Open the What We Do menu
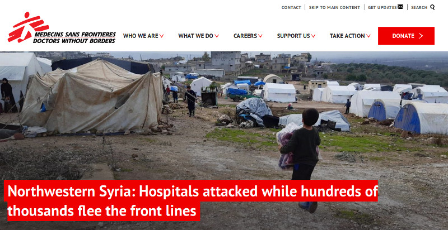Viewport: 448px width, 230px height. 195,36
